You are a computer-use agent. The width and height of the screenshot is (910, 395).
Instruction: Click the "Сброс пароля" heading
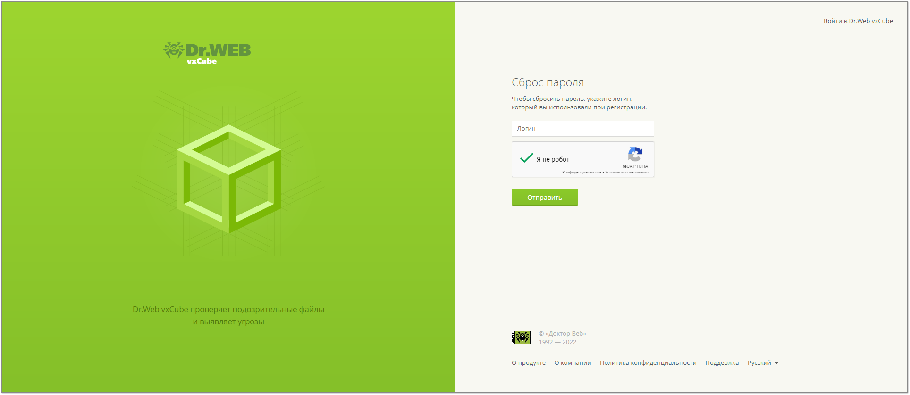[x=548, y=82]
